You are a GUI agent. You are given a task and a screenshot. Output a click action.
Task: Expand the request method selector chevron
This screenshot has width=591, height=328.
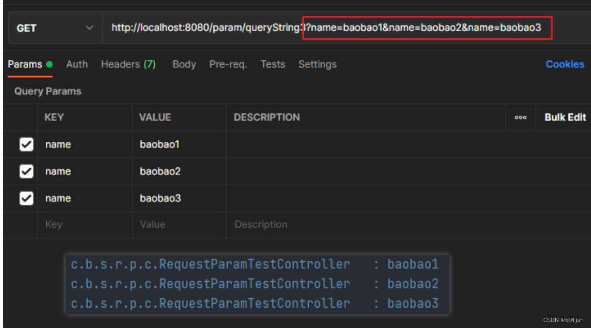point(90,27)
